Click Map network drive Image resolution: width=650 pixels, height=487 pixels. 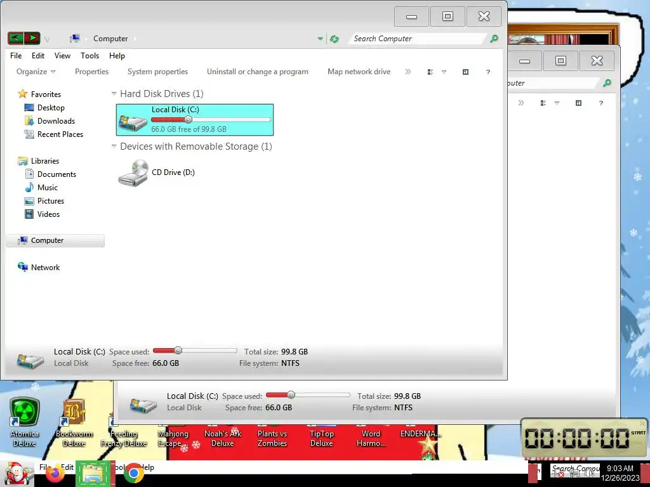359,72
